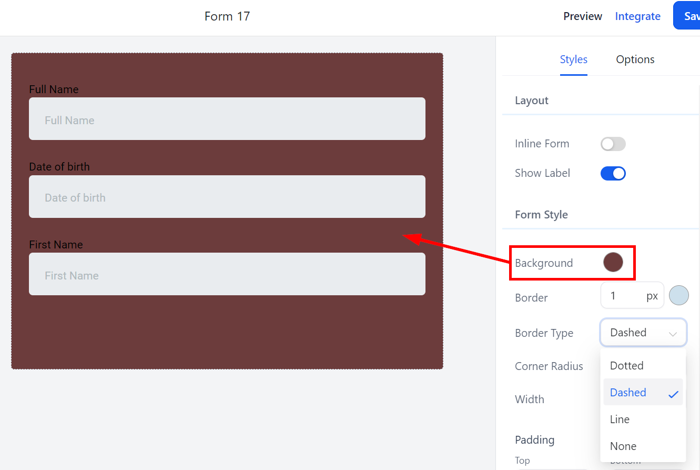Screen dimensions: 700x470
Task: Click the Dashed checkmark icon
Action: click(673, 394)
